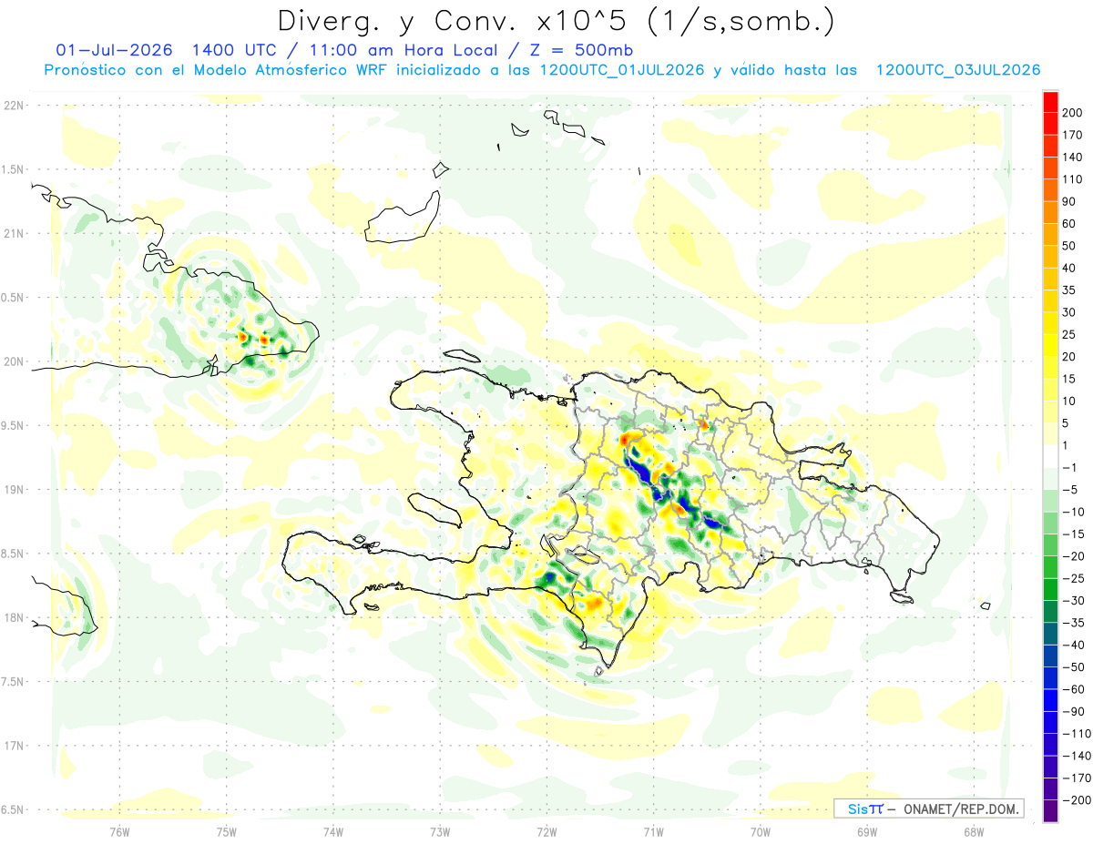Click the 21N latitude label

pos(13,233)
